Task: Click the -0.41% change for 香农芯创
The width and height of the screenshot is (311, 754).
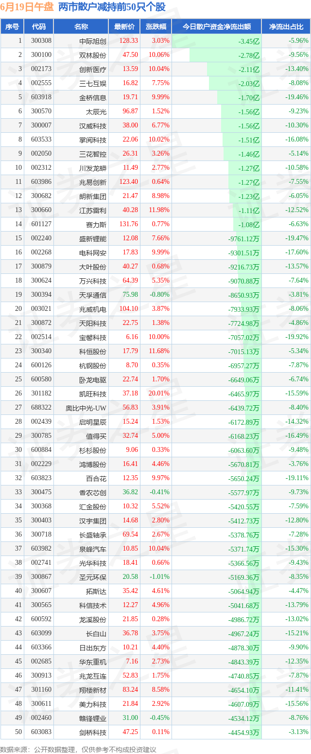Action: click(x=160, y=492)
